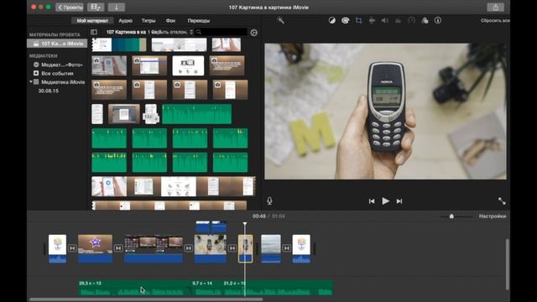Viewport: 537px width, 302px height.
Task: Select the Photos library item in sidebar
Action: coord(58,65)
